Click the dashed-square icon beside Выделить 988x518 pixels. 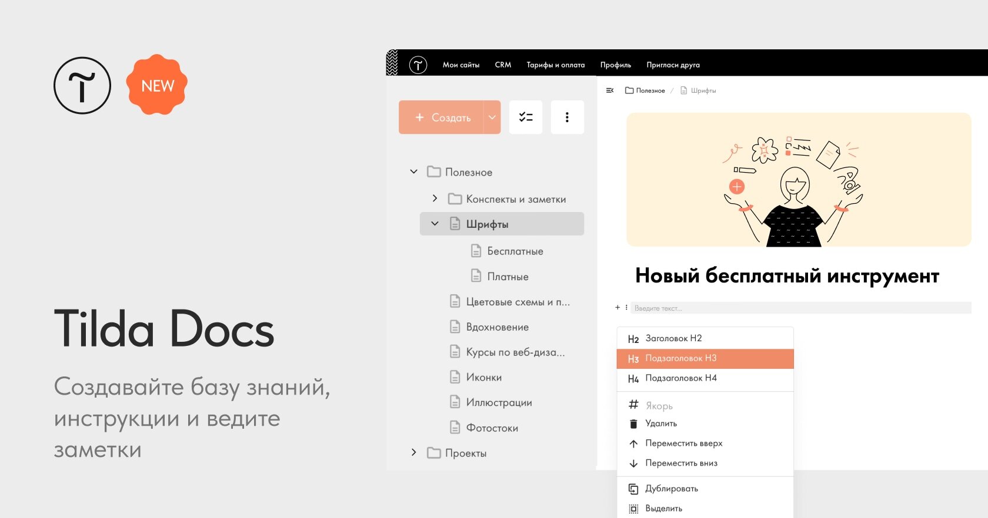click(633, 509)
